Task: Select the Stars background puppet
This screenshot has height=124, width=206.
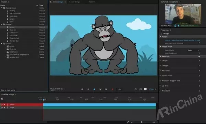Action: [11, 22]
